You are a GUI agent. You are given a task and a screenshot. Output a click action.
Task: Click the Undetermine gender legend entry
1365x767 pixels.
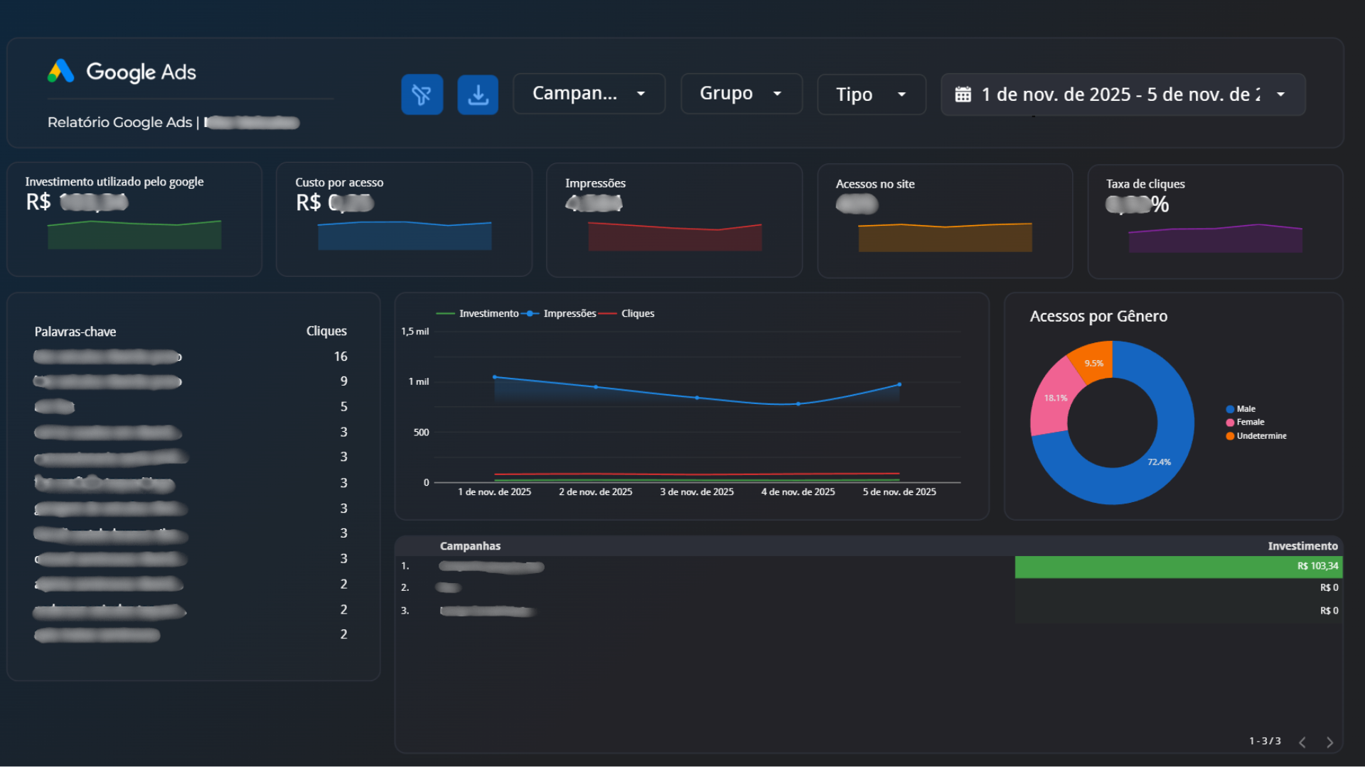point(1260,436)
